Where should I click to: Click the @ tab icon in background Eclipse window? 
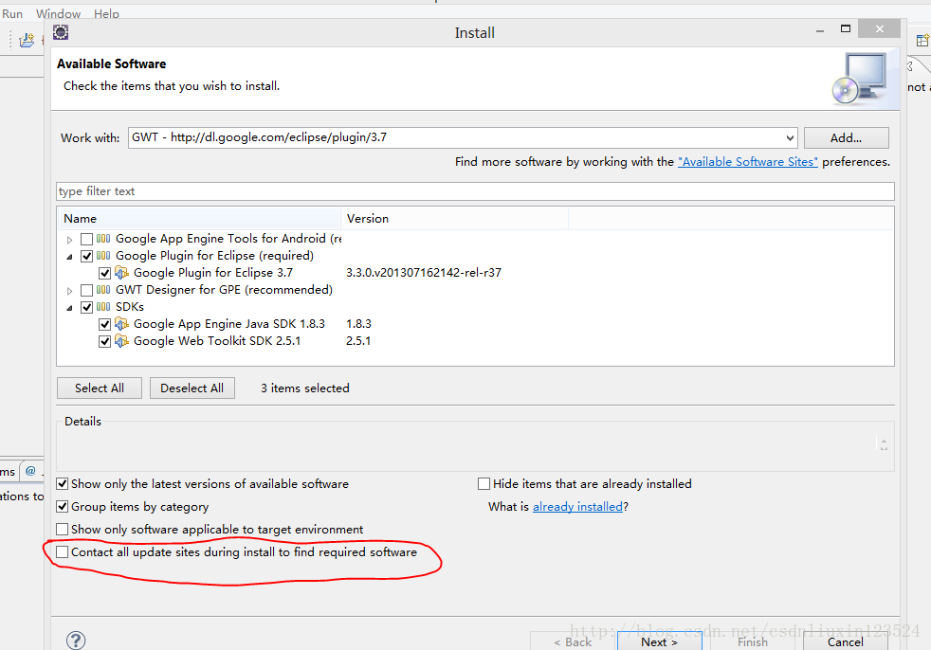pos(30,471)
